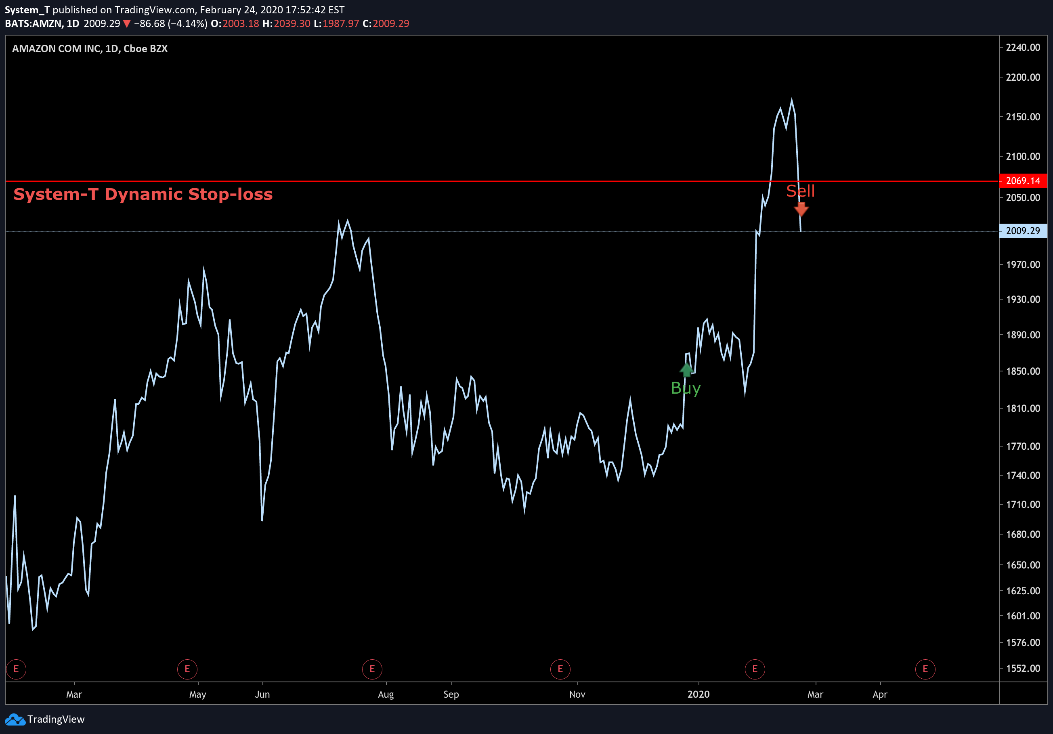Click the earnings E marker before August
Screen dimensions: 1053x734
click(372, 669)
